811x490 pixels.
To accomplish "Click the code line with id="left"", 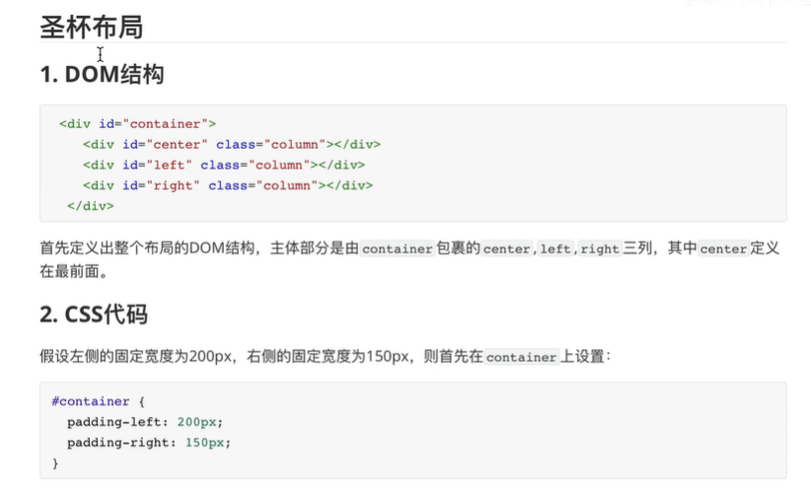I will (x=224, y=166).
